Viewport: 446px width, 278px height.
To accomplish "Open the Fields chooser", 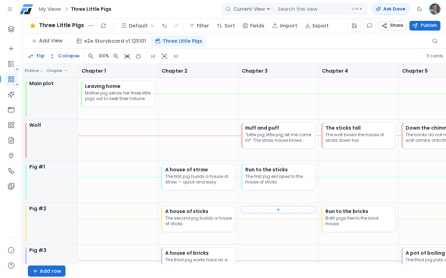I will click(253, 26).
